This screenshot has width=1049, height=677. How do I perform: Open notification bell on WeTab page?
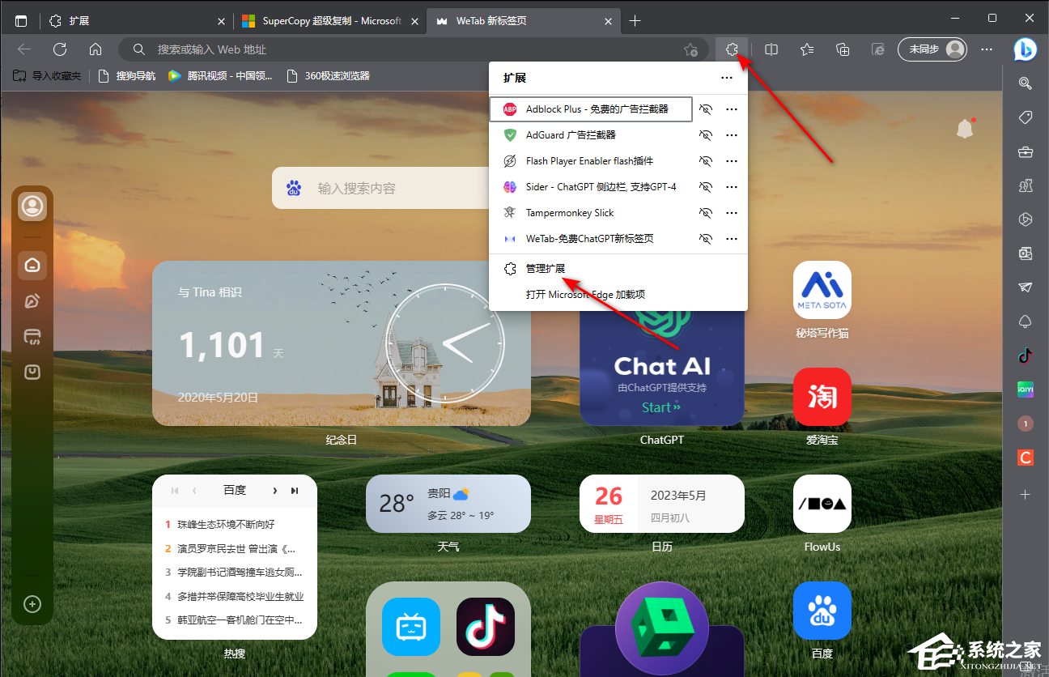[x=965, y=128]
